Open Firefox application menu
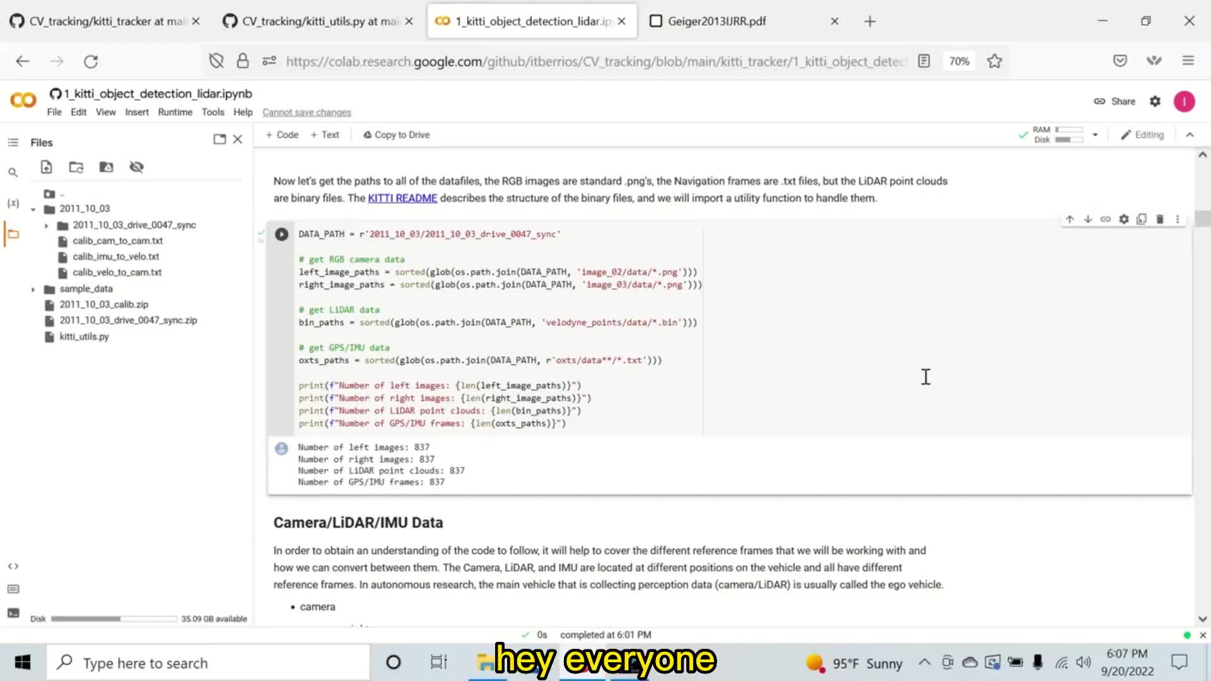Image resolution: width=1211 pixels, height=681 pixels. [x=1188, y=61]
